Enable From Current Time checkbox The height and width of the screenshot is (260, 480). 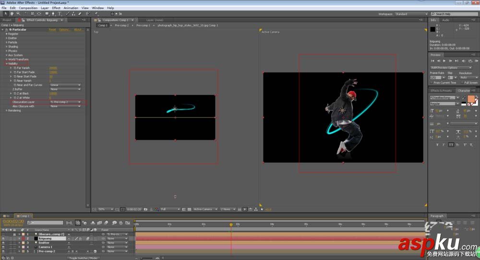(x=432, y=83)
